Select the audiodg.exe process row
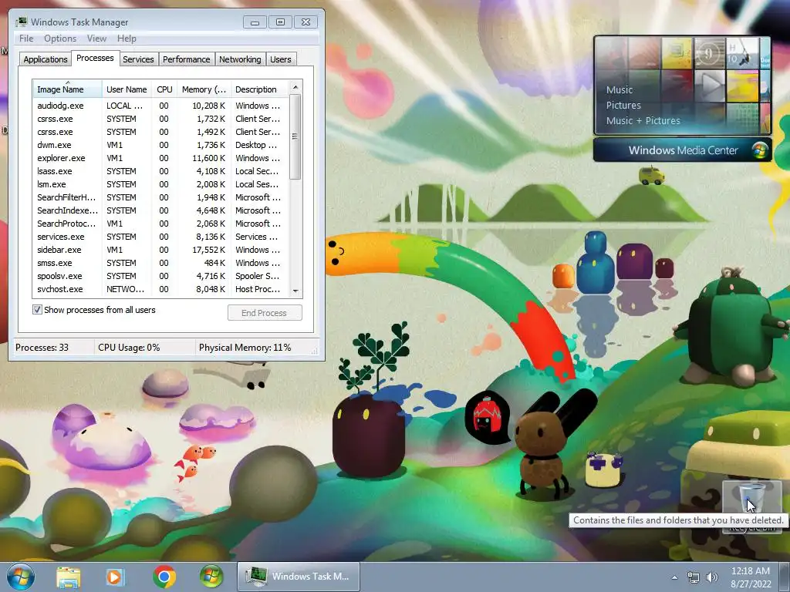790x592 pixels. 160,106
